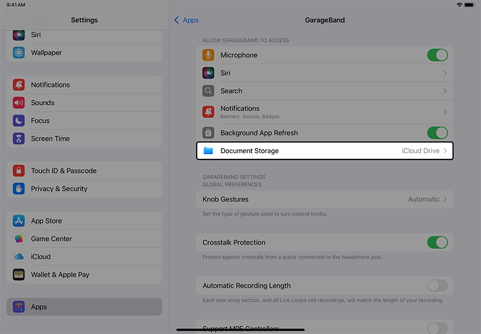This screenshot has height=334, width=481.
Task: Turn off the Microphone access switch
Action: click(437, 55)
